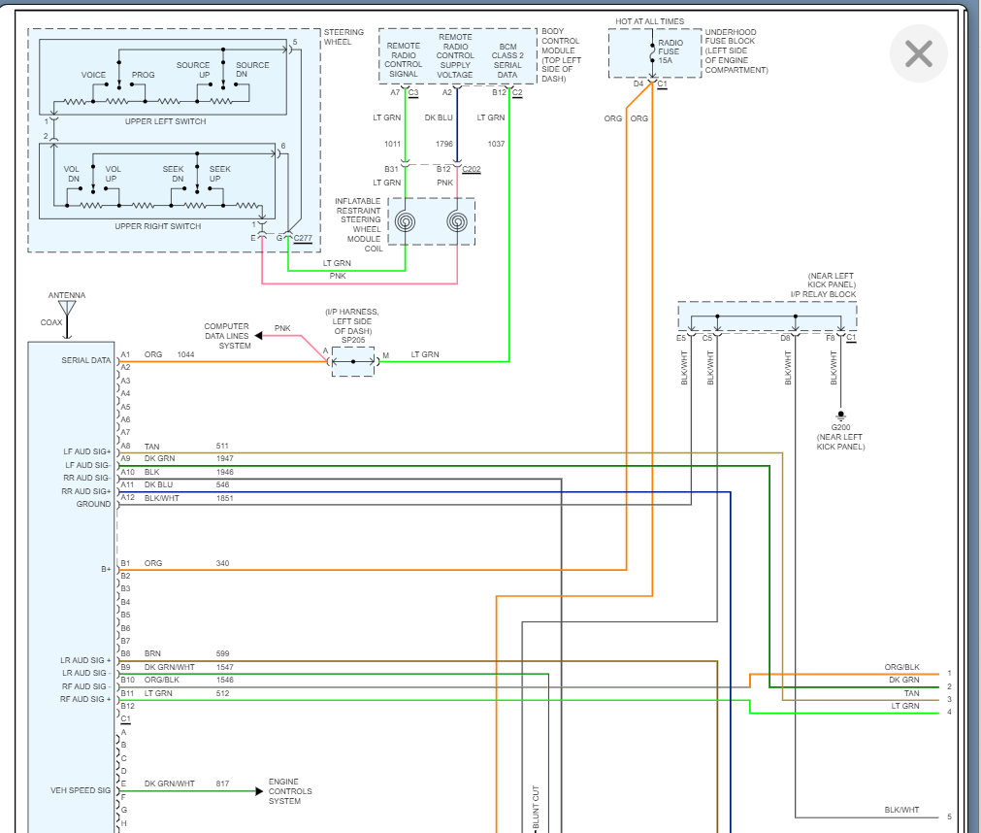Click the vertical BLUNT CUT label
The width and height of the screenshot is (981, 833).
pyautogui.click(x=535, y=808)
